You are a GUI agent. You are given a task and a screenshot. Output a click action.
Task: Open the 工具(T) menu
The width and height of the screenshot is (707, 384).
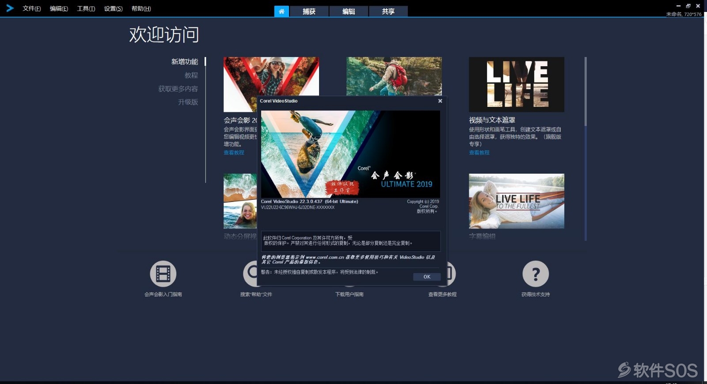(x=86, y=8)
